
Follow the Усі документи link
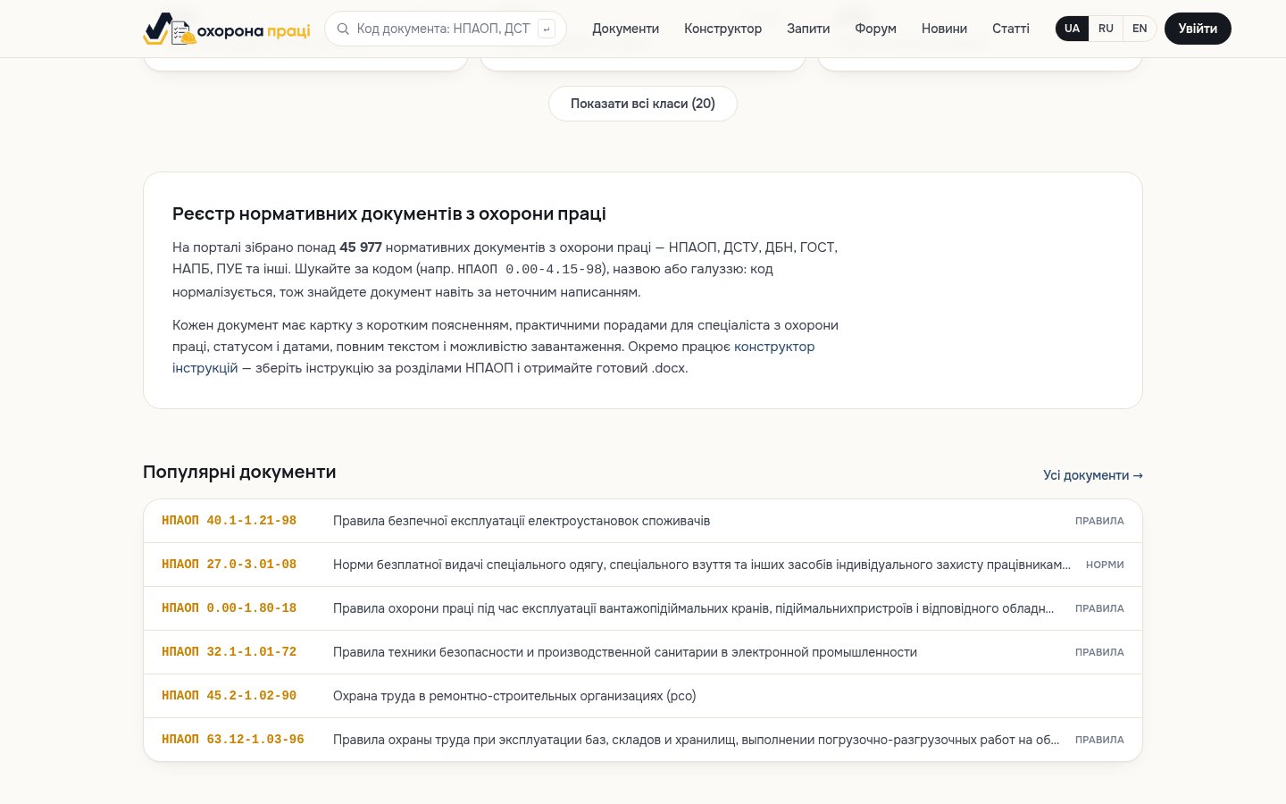click(1093, 475)
